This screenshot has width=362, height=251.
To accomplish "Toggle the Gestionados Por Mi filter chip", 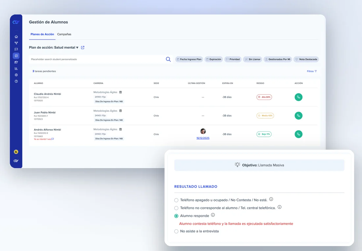I will click(x=278, y=59).
